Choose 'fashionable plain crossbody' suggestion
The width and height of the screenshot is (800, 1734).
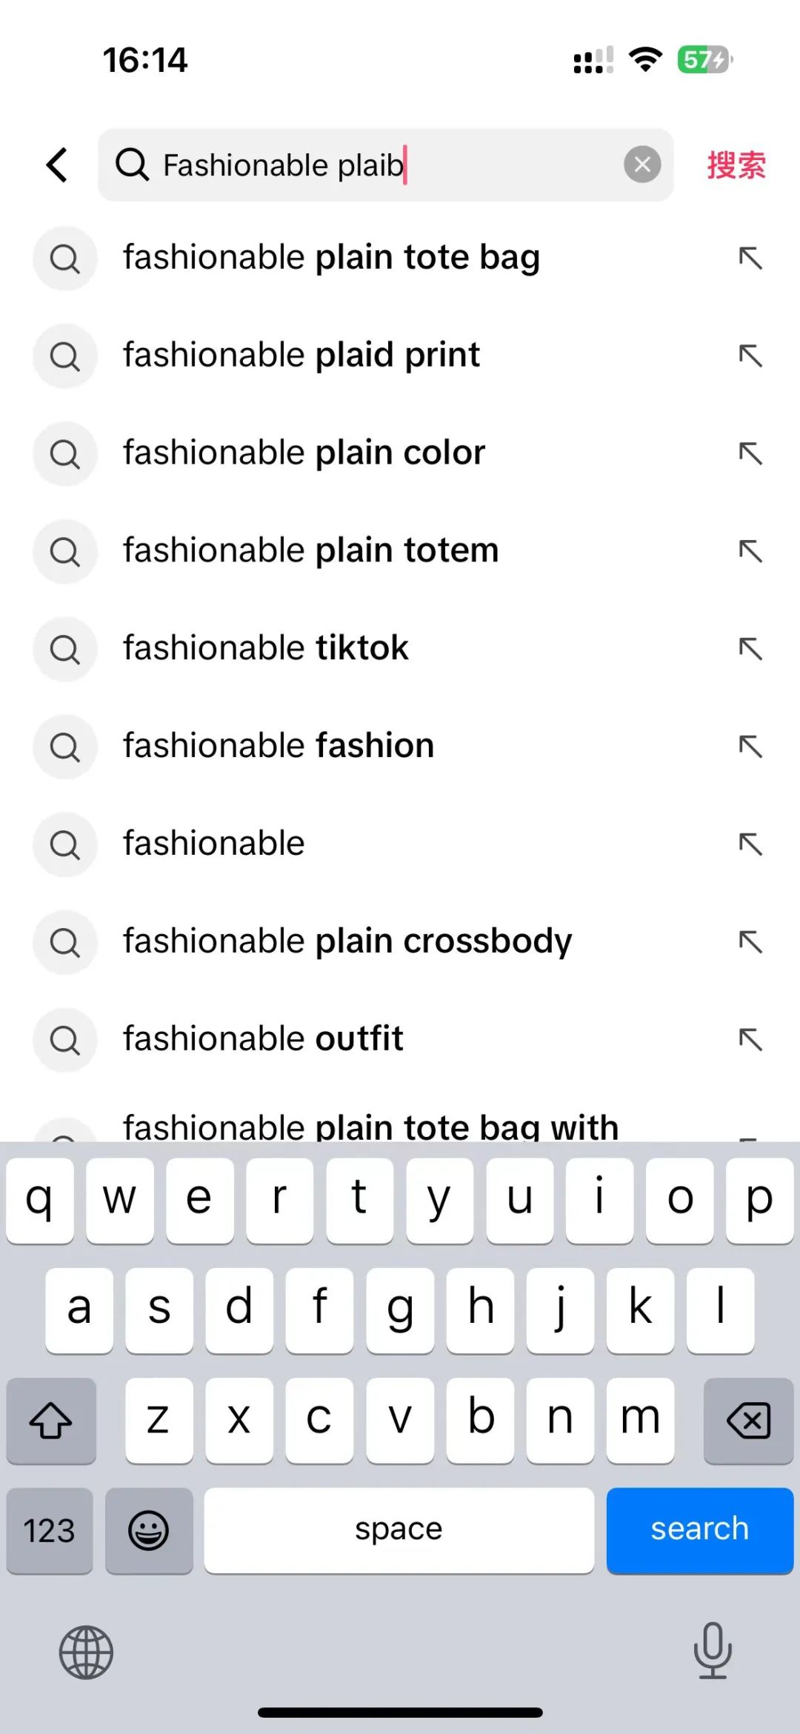347,941
